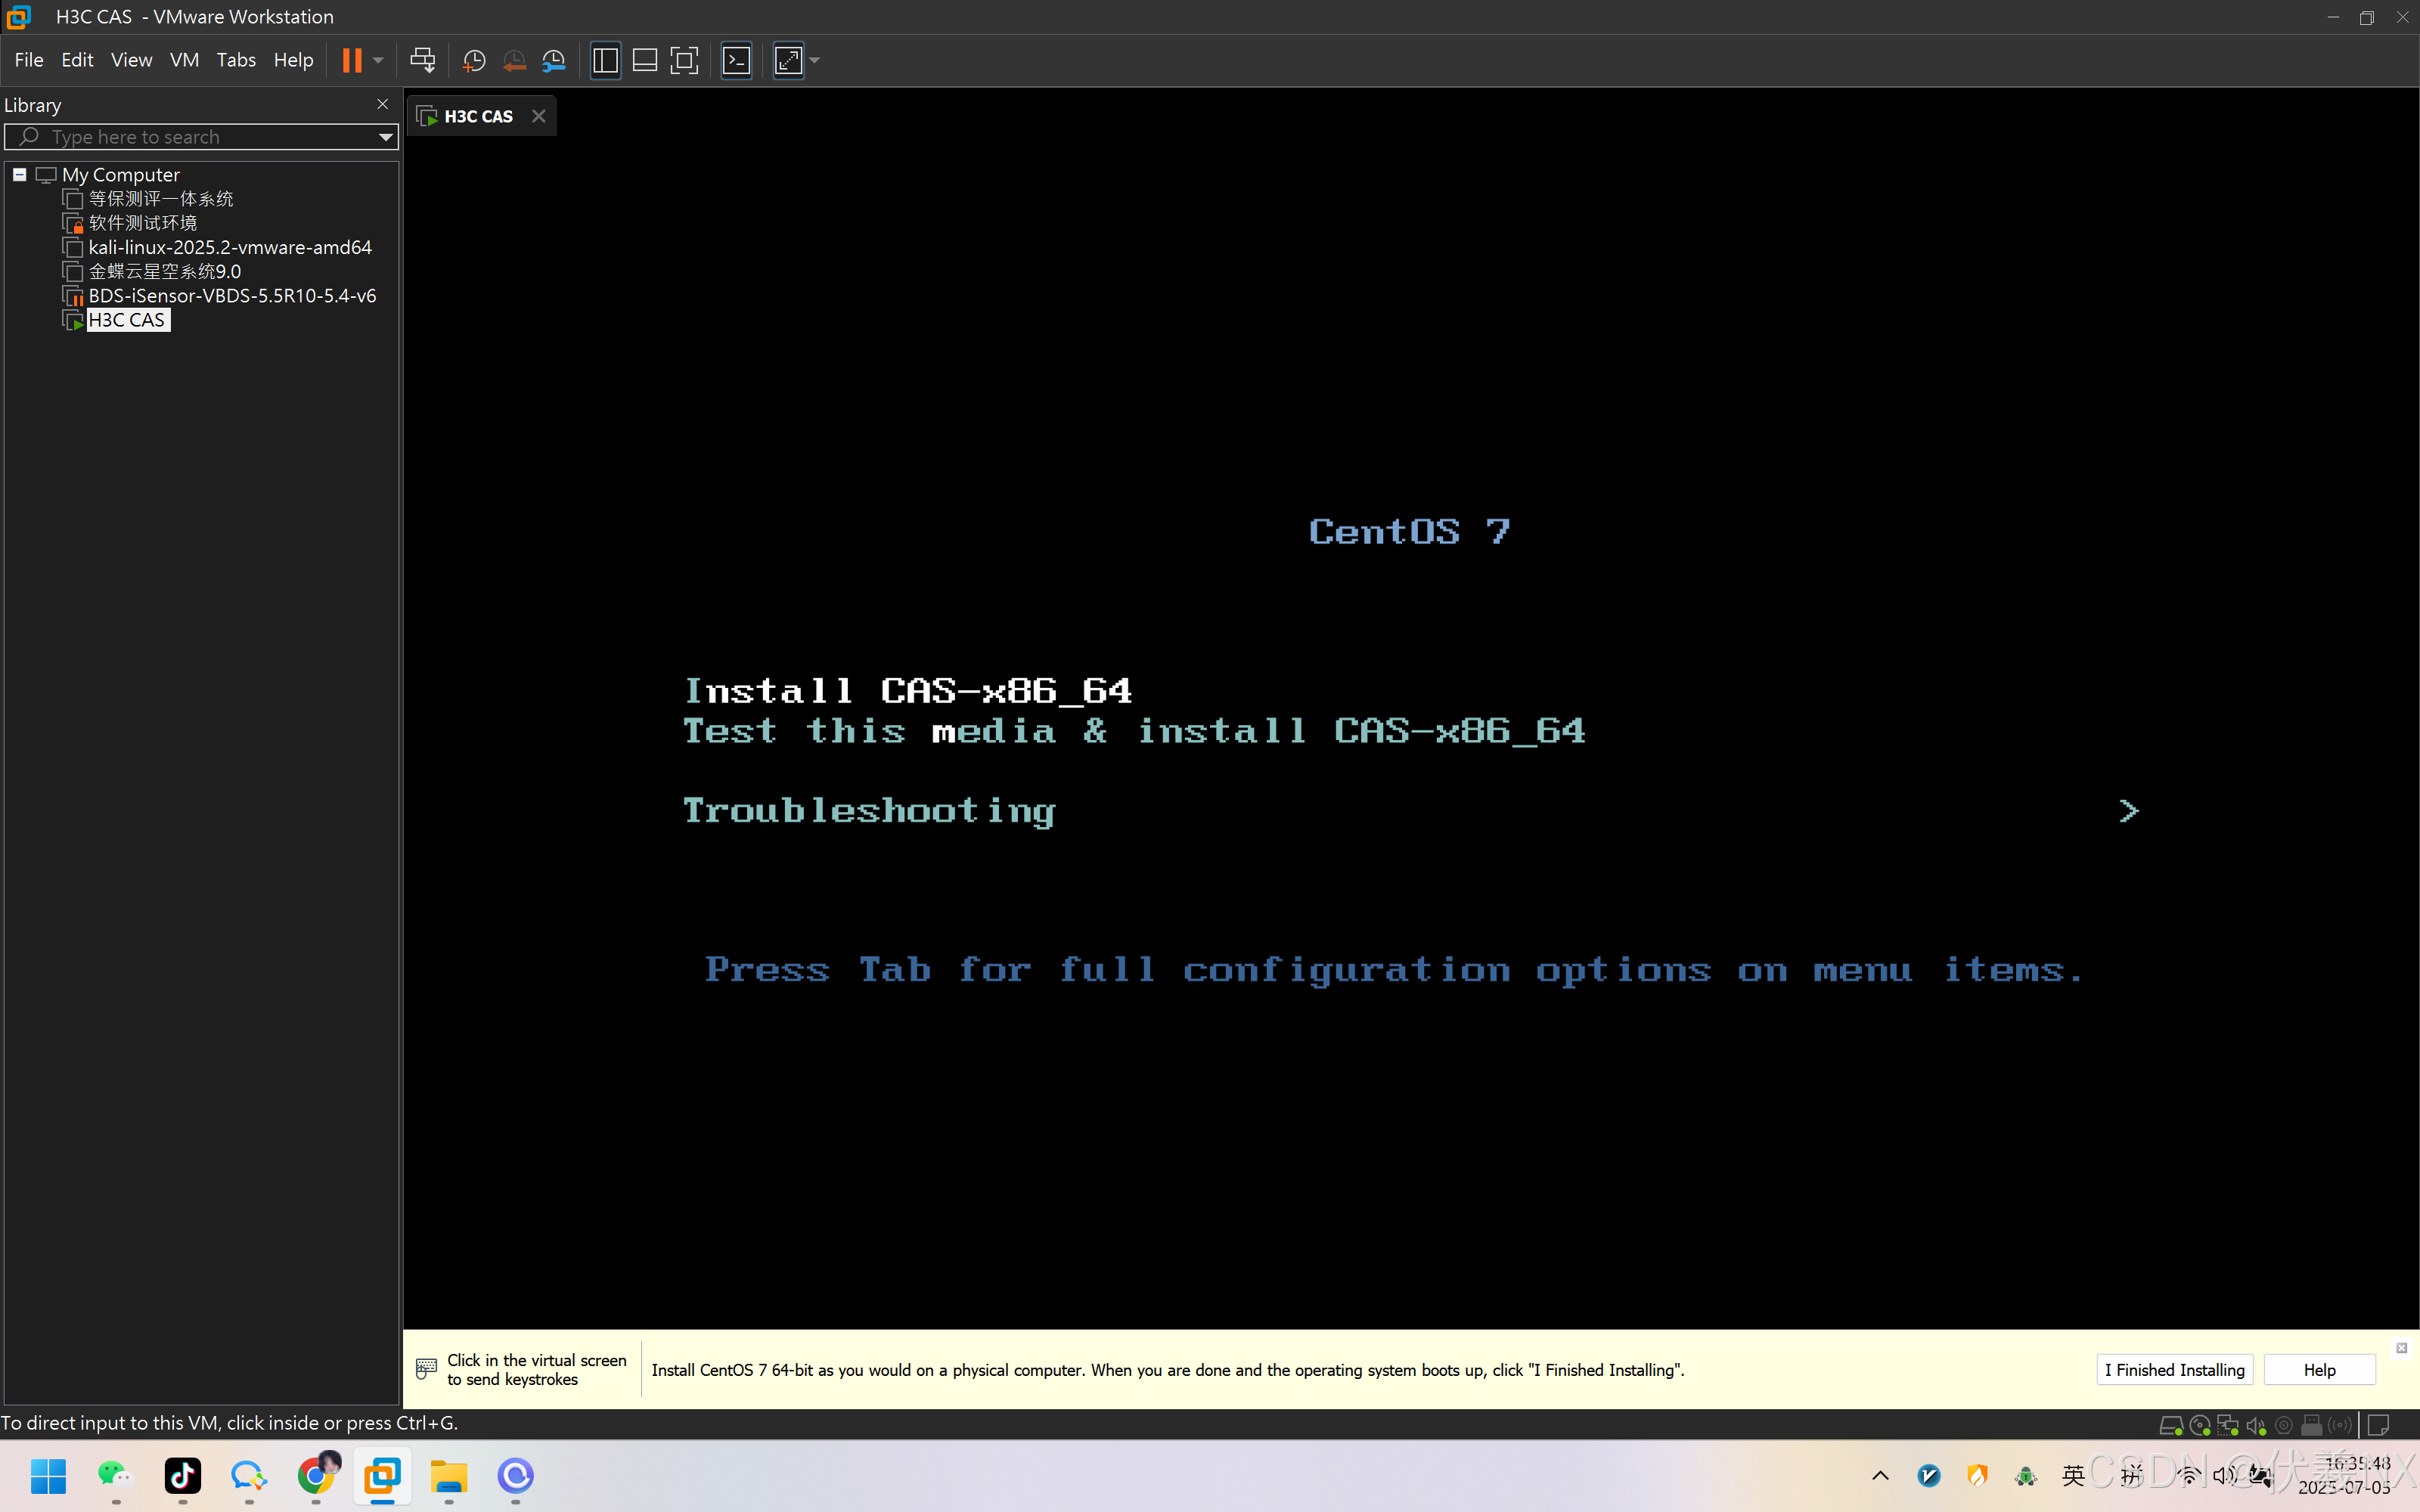Viewport: 2420px width, 1512px height.
Task: Send Ctrl+Alt+Del to the virtual machine
Action: (424, 60)
